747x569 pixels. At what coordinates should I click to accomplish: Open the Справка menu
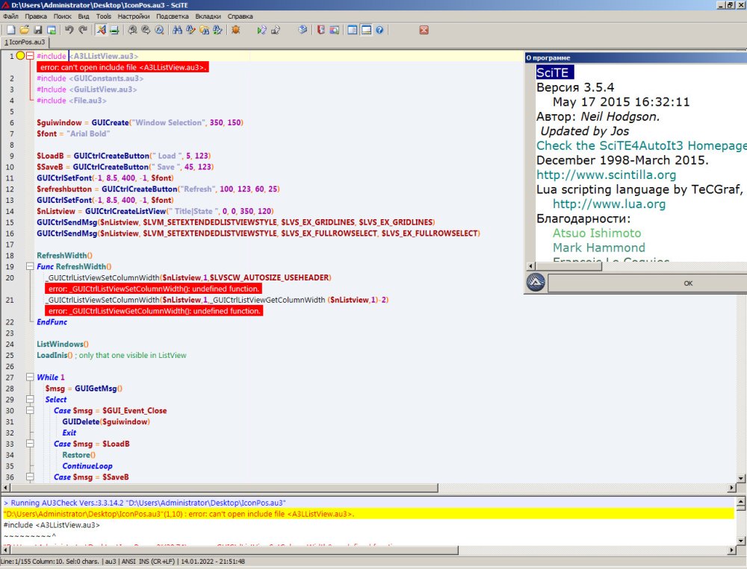(240, 16)
